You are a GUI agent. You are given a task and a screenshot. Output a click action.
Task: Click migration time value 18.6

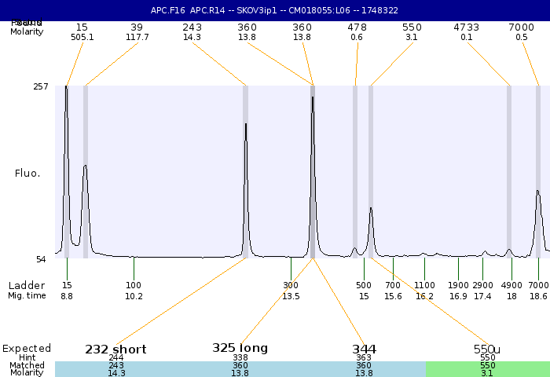538,296
